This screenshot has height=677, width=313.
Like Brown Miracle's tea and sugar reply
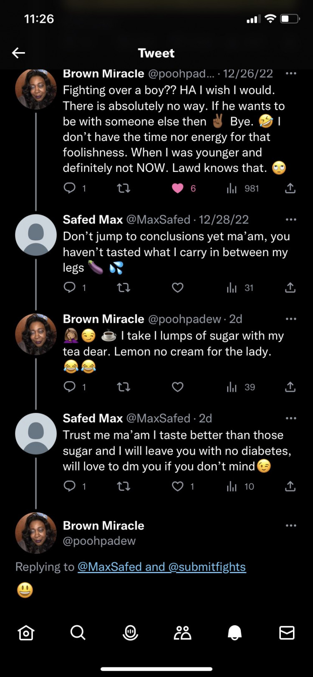(x=178, y=387)
